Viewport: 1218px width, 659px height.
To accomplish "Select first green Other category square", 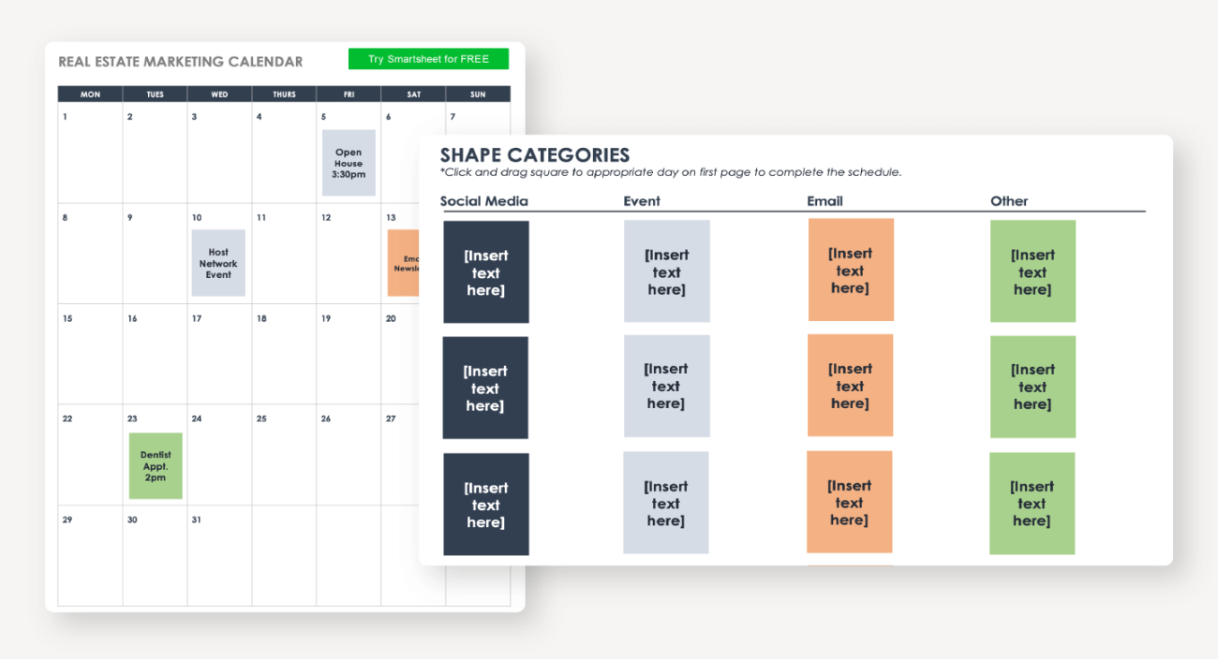I will pyautogui.click(x=1032, y=271).
